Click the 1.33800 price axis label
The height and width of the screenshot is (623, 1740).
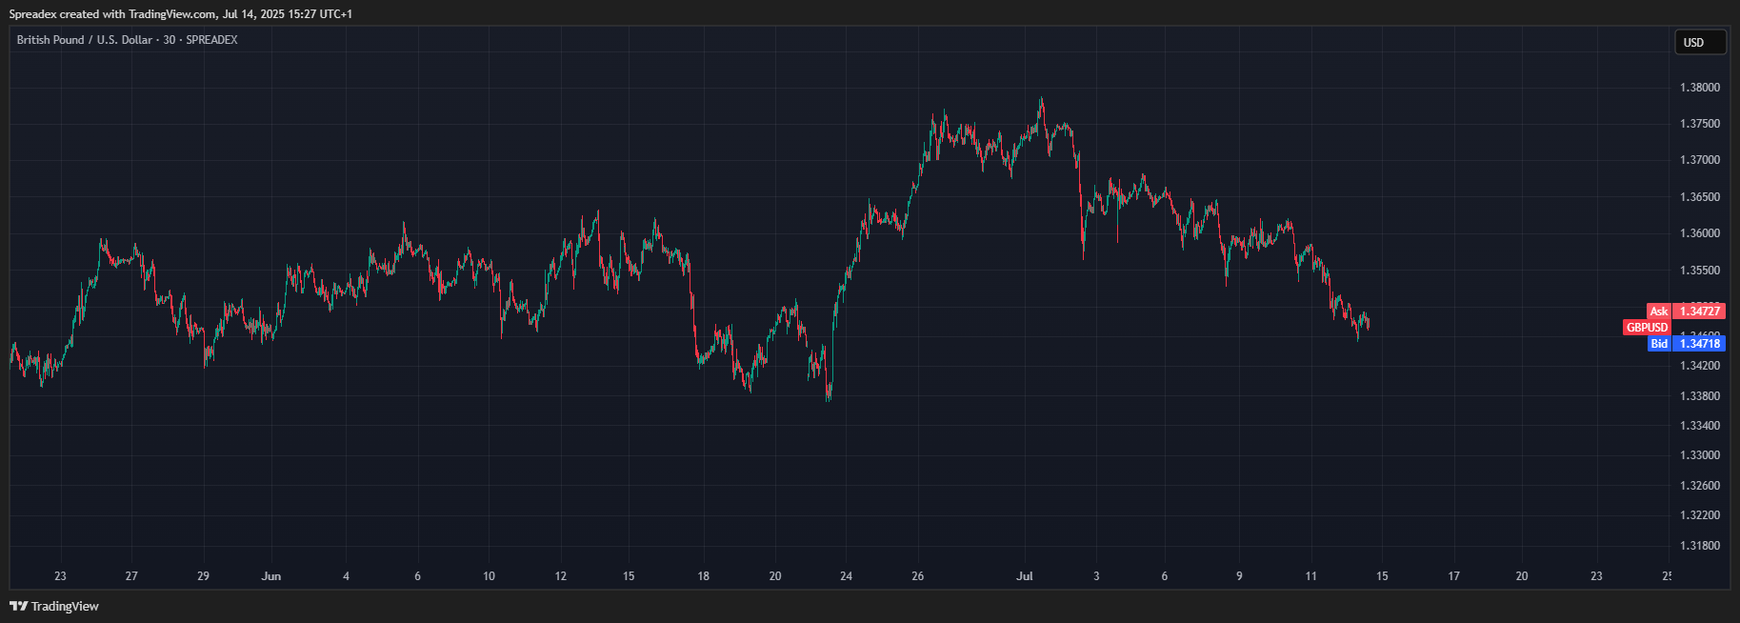pyautogui.click(x=1700, y=396)
